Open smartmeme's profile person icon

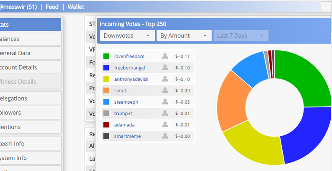(165, 136)
